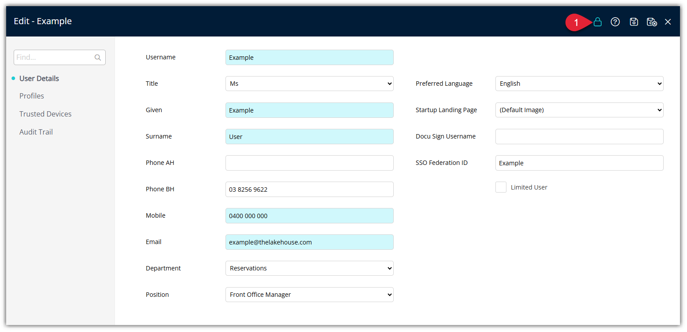
Task: Click the save disk icon
Action: coord(634,22)
